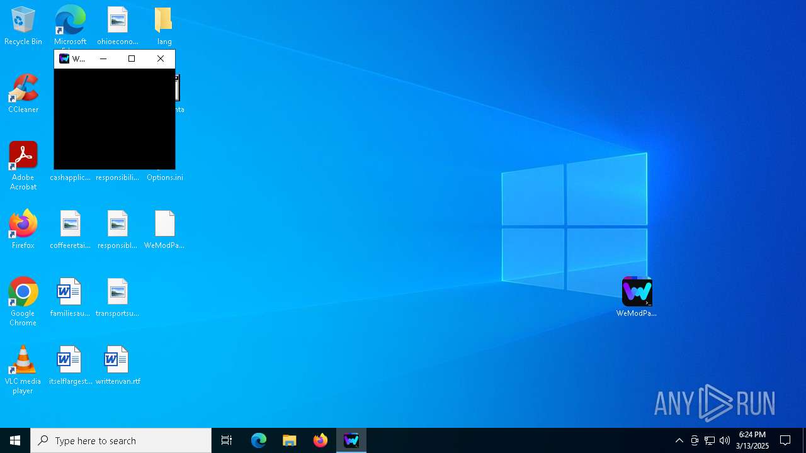Click the taskbar search box
This screenshot has height=453, width=806.
[x=121, y=440]
